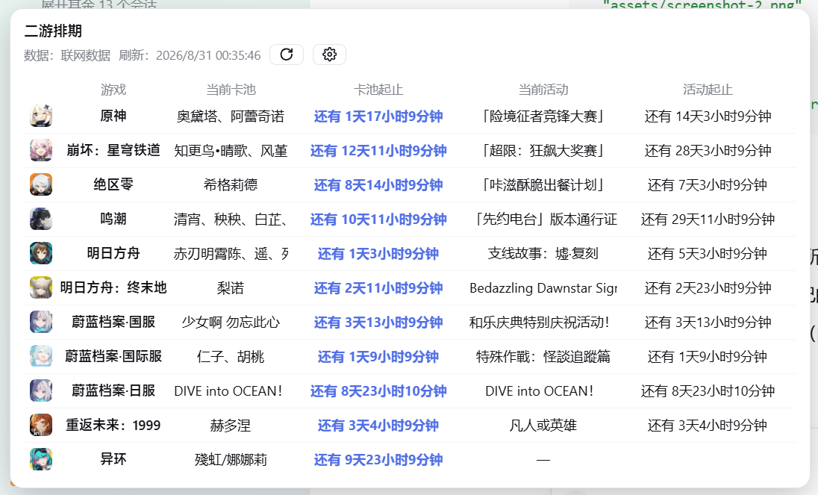
Task: Click the 鸣潮 game avatar icon
Action: pos(41,219)
